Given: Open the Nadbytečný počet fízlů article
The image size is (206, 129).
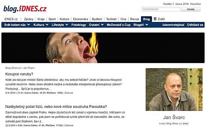Looking at the screenshot, I should (56, 106).
